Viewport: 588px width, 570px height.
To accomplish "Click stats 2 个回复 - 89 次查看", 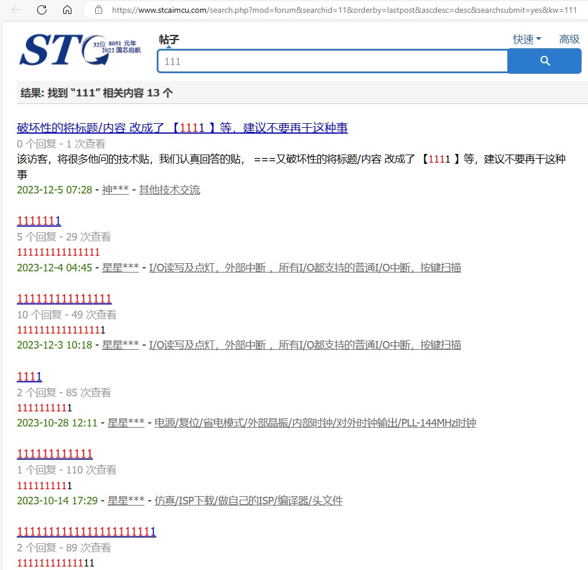I will coord(64,547).
